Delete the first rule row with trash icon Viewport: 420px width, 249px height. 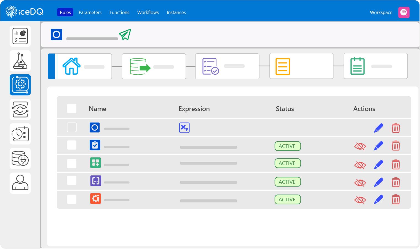(x=396, y=128)
